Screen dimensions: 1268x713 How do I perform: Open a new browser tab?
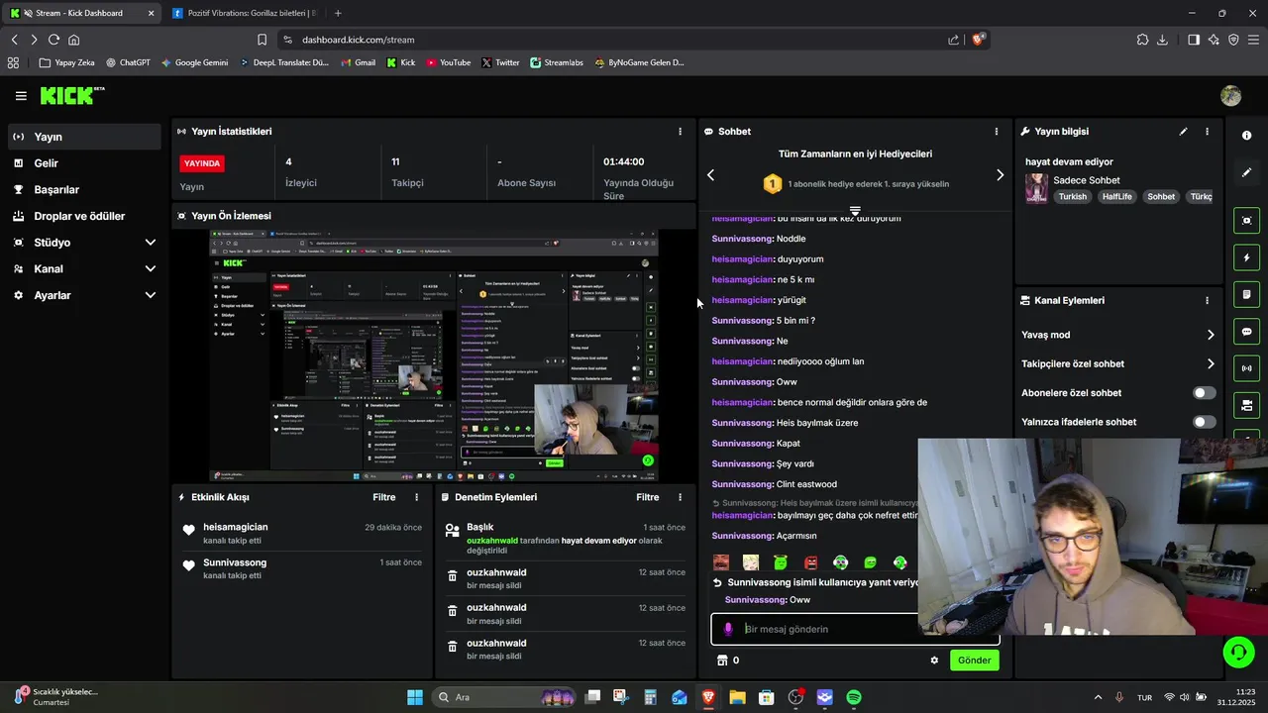click(x=338, y=13)
